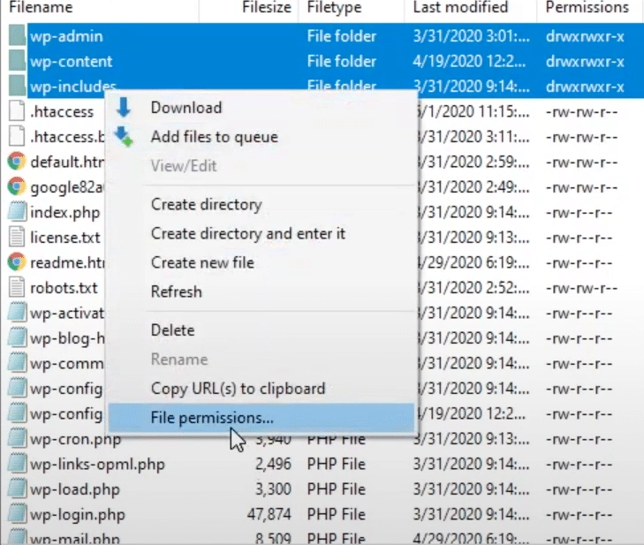Click File folder type of wp-content
Image resolution: width=644 pixels, height=545 pixels.
pyautogui.click(x=341, y=61)
